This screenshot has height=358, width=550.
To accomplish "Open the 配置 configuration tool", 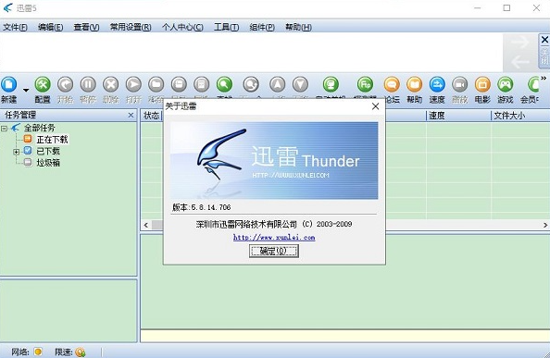I will pos(43,85).
